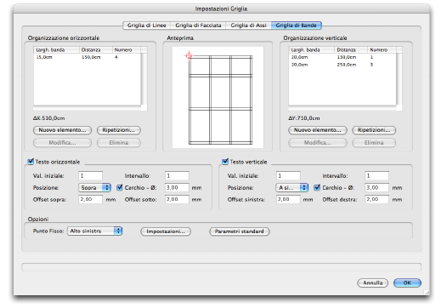Select the Griglia di Bande tab

click(x=297, y=26)
